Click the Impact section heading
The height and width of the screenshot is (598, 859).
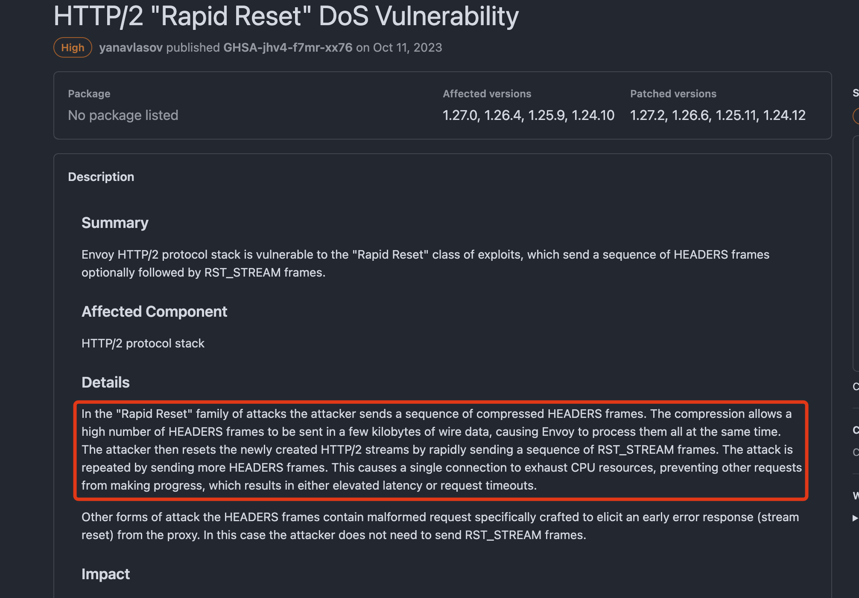click(x=105, y=574)
